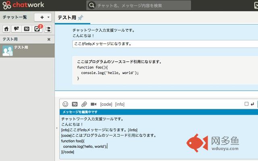Open the category tree filter icon
Viewport: 258px width, 161px height.
click(48, 29)
